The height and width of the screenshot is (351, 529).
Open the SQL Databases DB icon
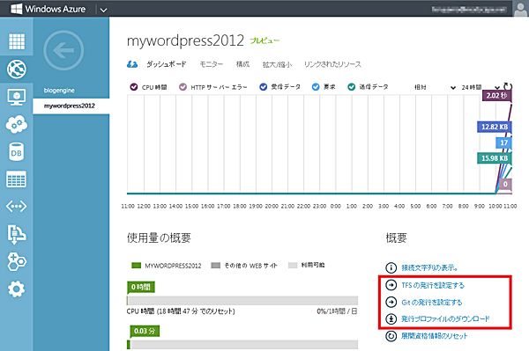point(17,152)
